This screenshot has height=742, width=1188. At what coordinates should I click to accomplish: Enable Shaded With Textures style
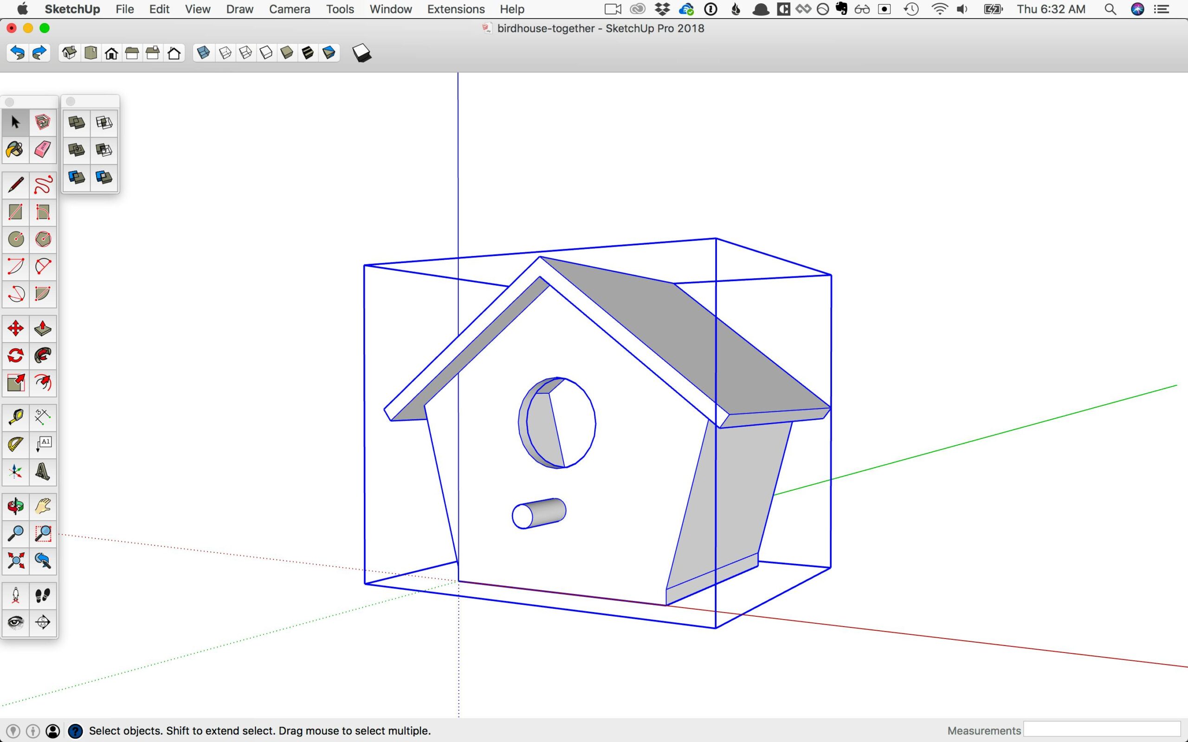(308, 52)
